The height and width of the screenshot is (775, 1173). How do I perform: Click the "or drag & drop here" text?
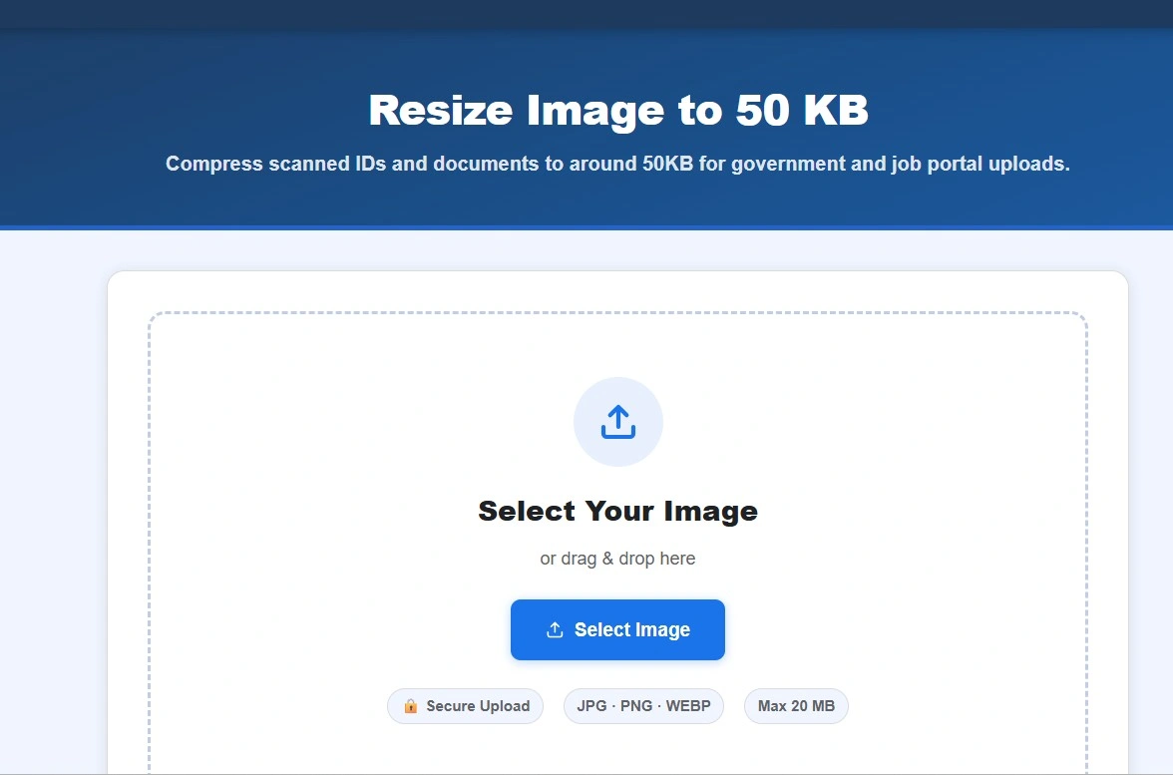tap(618, 559)
